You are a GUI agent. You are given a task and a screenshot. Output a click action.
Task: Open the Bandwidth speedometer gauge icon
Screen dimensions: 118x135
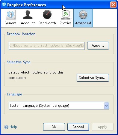[x=47, y=14]
